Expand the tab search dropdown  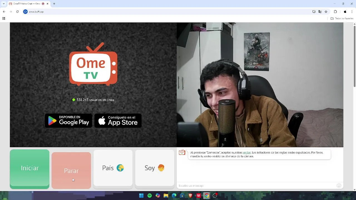[4, 4]
